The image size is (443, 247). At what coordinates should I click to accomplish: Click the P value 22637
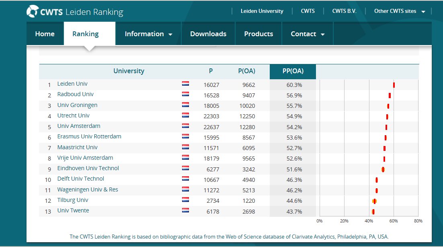click(211, 127)
